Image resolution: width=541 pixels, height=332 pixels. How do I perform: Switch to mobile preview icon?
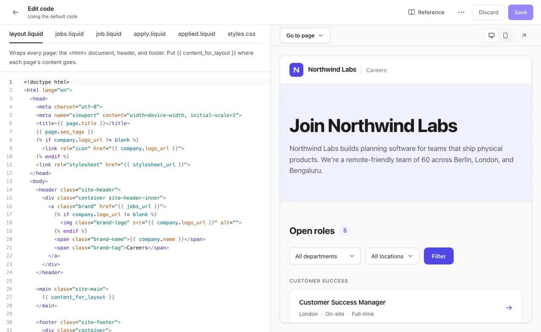pyautogui.click(x=505, y=35)
